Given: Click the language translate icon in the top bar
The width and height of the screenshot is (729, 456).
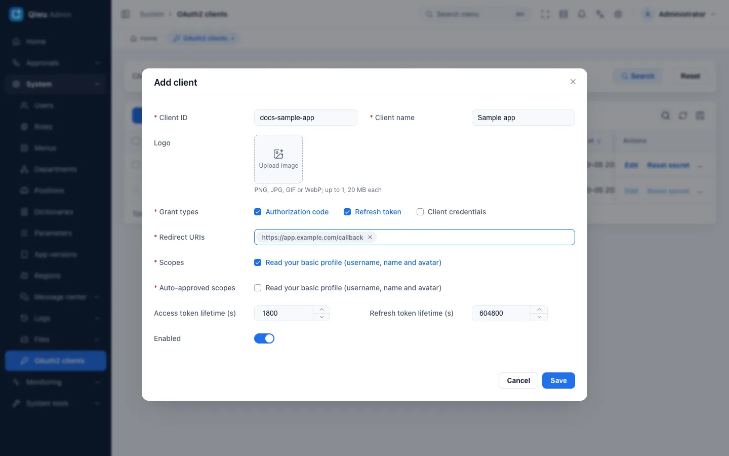Looking at the screenshot, I should [x=600, y=14].
